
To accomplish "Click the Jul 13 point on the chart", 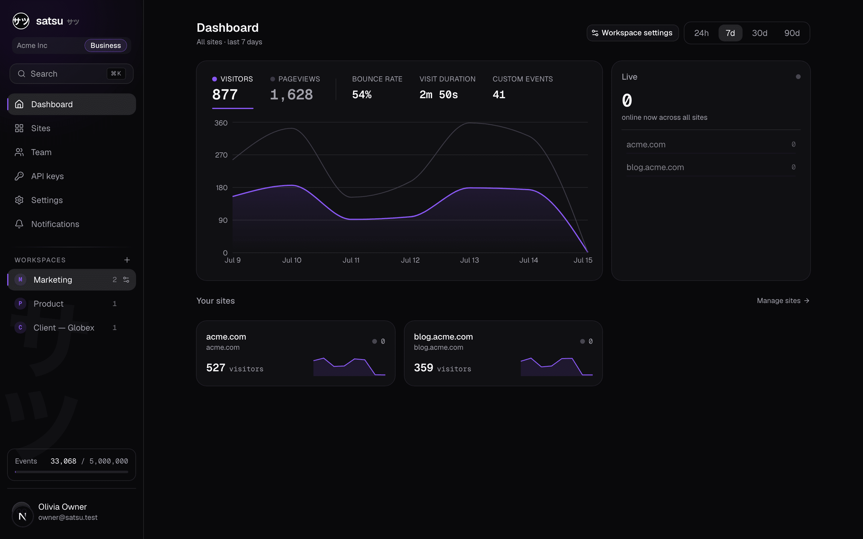I will tap(470, 188).
